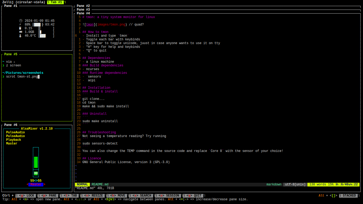Click utf-8[unix] encoding in statusline

296,184
